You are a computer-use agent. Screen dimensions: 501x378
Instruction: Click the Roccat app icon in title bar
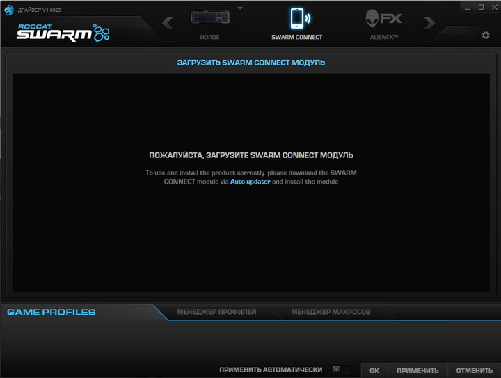[x=9, y=10]
